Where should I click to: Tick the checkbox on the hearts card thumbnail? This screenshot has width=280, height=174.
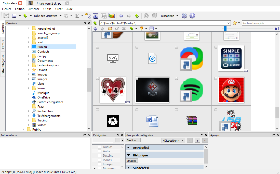(x=98, y=79)
